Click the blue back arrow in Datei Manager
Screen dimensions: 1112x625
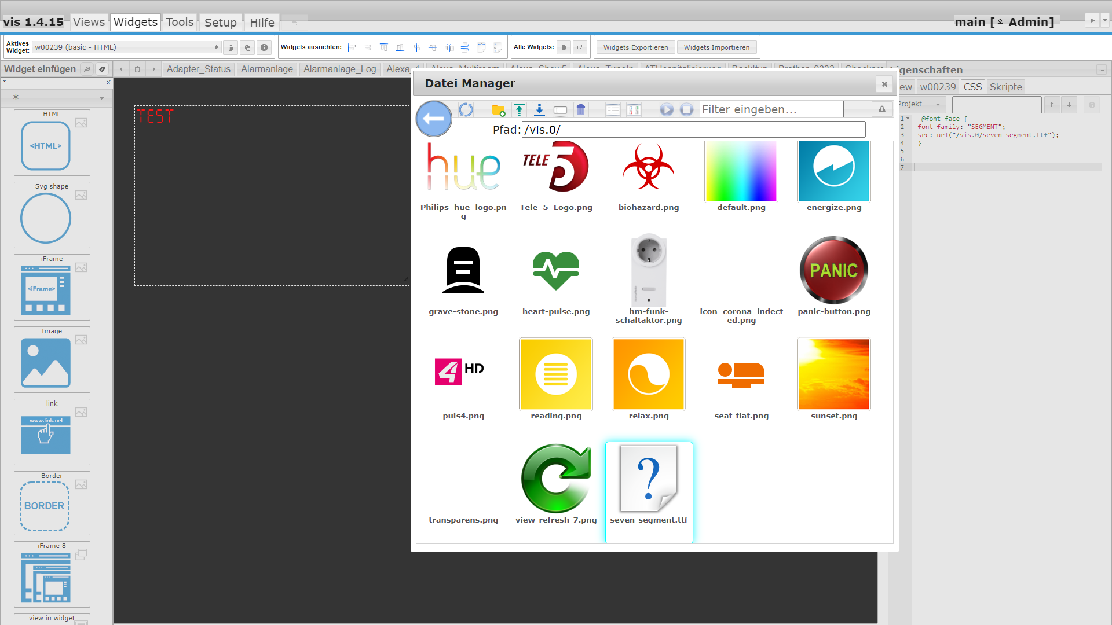[x=434, y=119]
